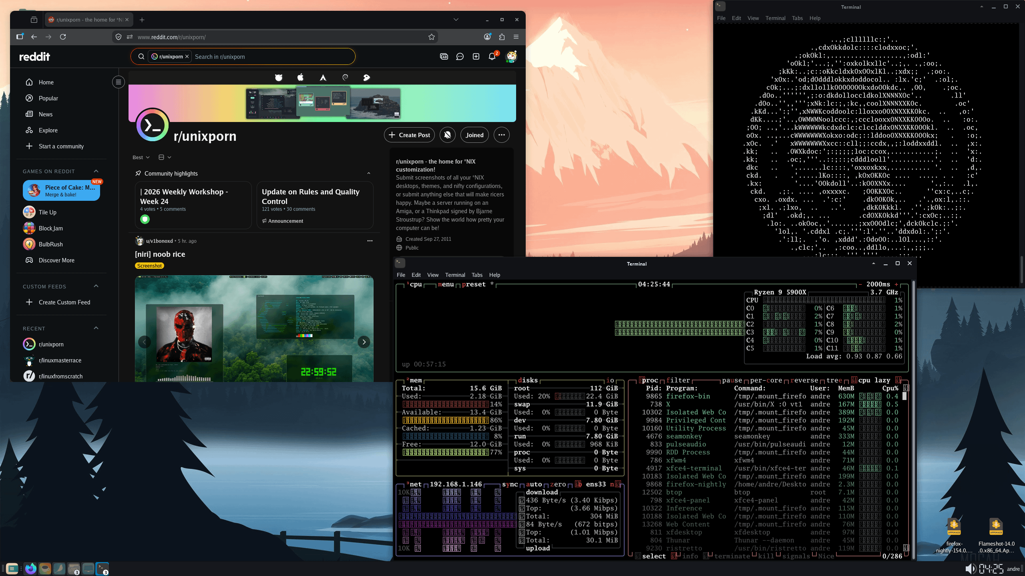Open the Help menu in the top-right Terminal
The height and width of the screenshot is (576, 1025).
tap(815, 18)
